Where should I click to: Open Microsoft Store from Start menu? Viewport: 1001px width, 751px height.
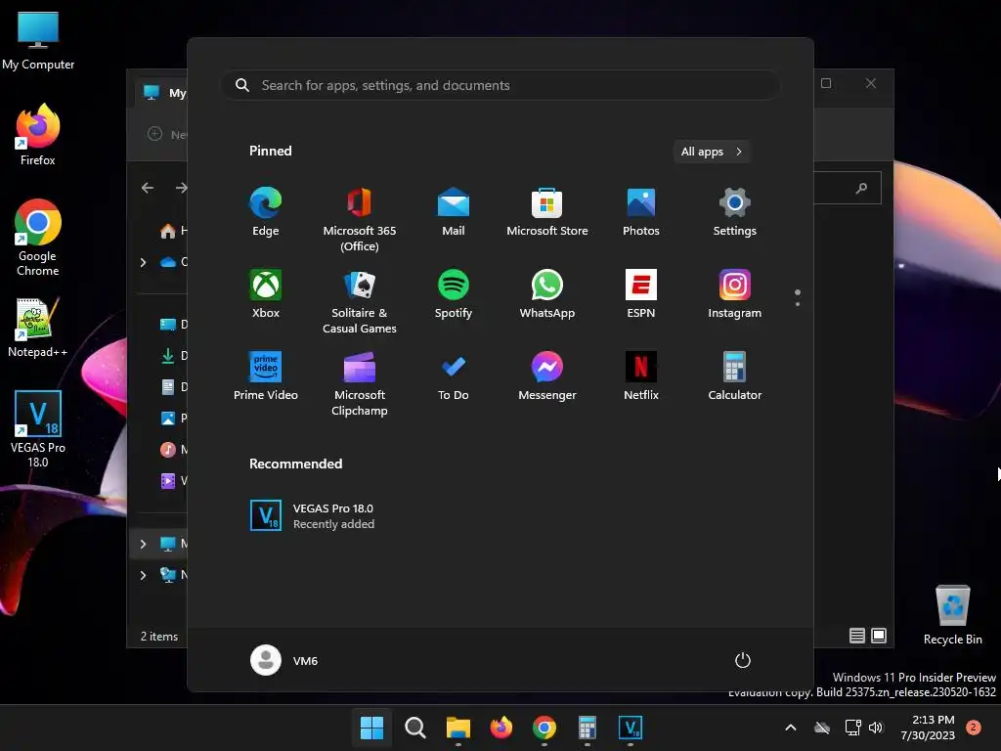click(547, 211)
